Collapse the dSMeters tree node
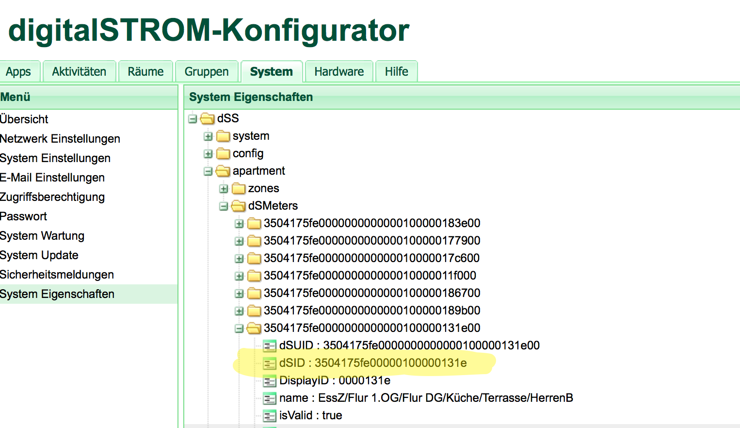 click(x=224, y=206)
